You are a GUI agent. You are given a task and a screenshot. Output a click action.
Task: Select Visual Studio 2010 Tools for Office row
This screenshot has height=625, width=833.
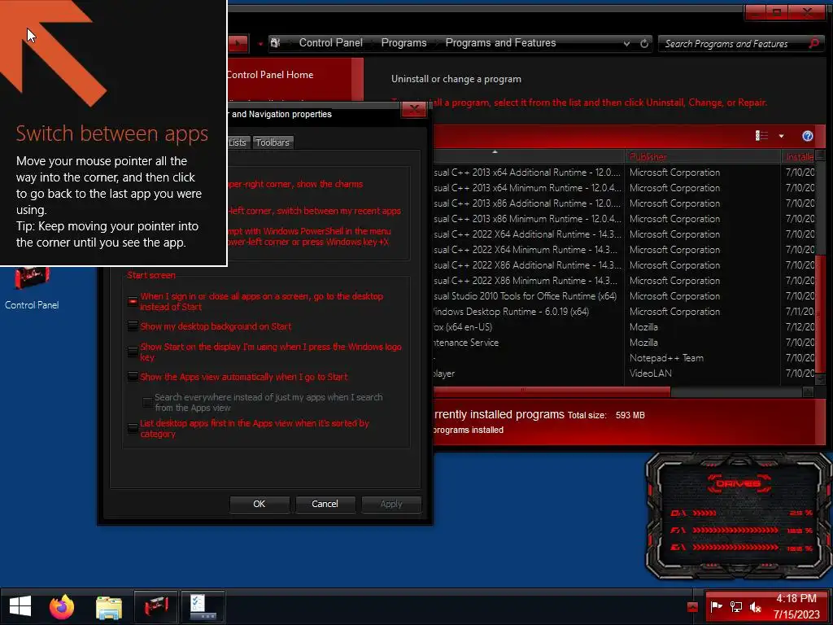[623, 296]
